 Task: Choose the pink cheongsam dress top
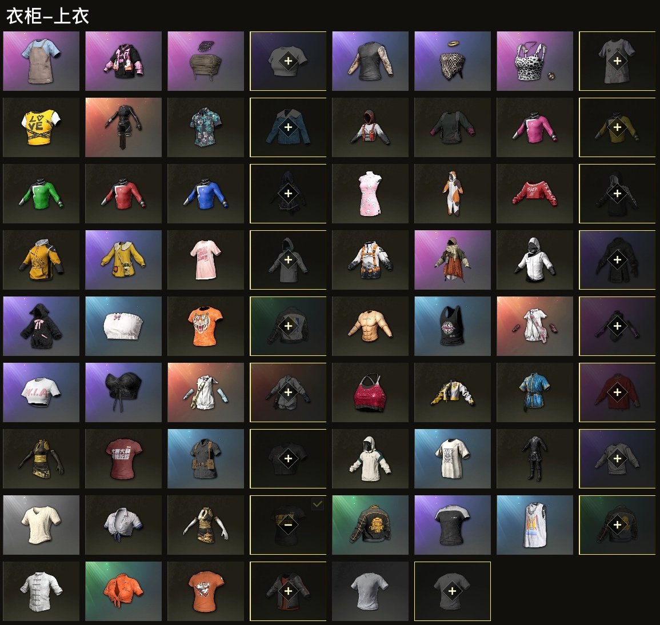tap(370, 193)
